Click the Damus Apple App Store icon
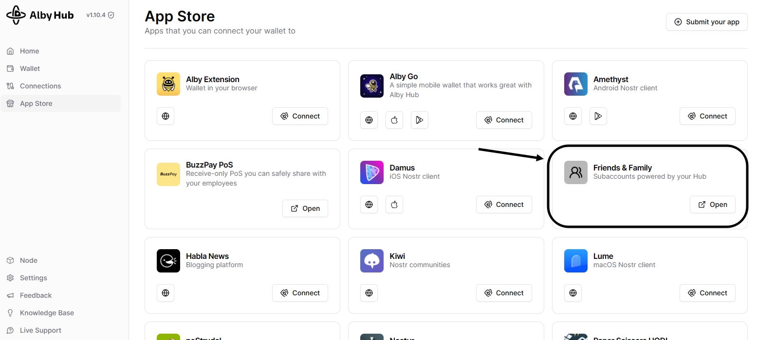 tap(394, 204)
